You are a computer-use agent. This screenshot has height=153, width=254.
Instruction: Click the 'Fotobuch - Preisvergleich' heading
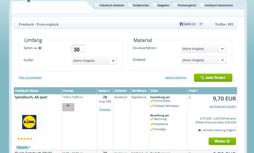pyautogui.click(x=39, y=24)
